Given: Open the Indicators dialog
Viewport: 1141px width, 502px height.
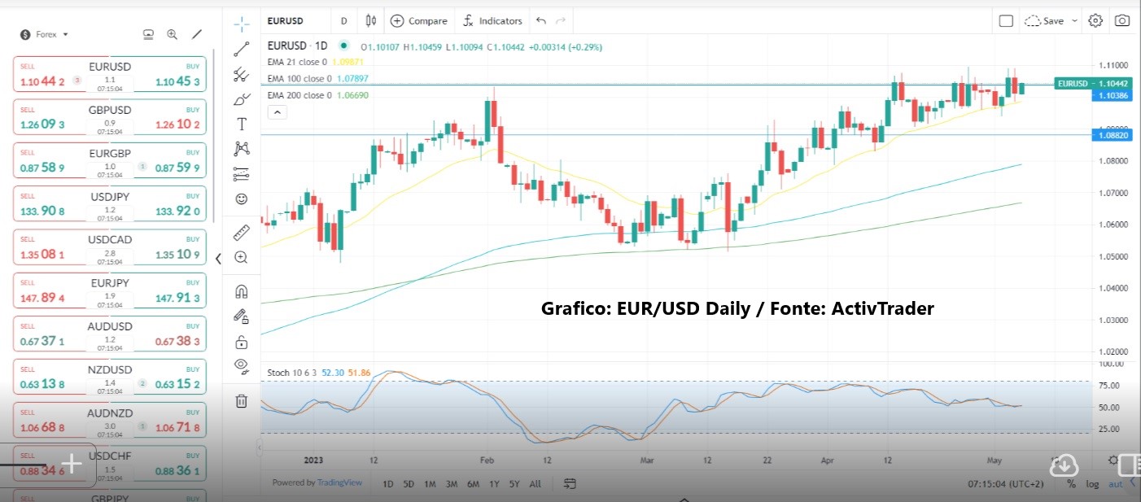Looking at the screenshot, I should tap(492, 21).
